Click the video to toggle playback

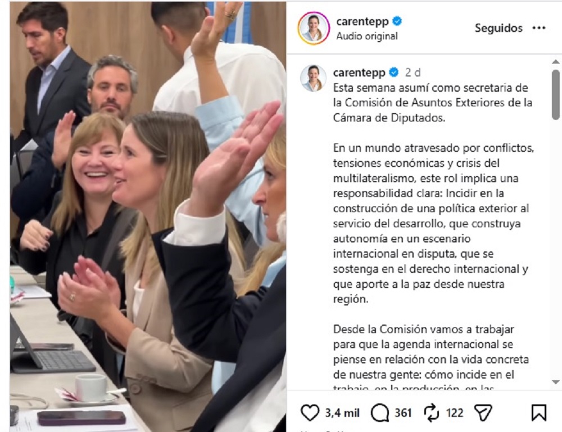pos(148,217)
